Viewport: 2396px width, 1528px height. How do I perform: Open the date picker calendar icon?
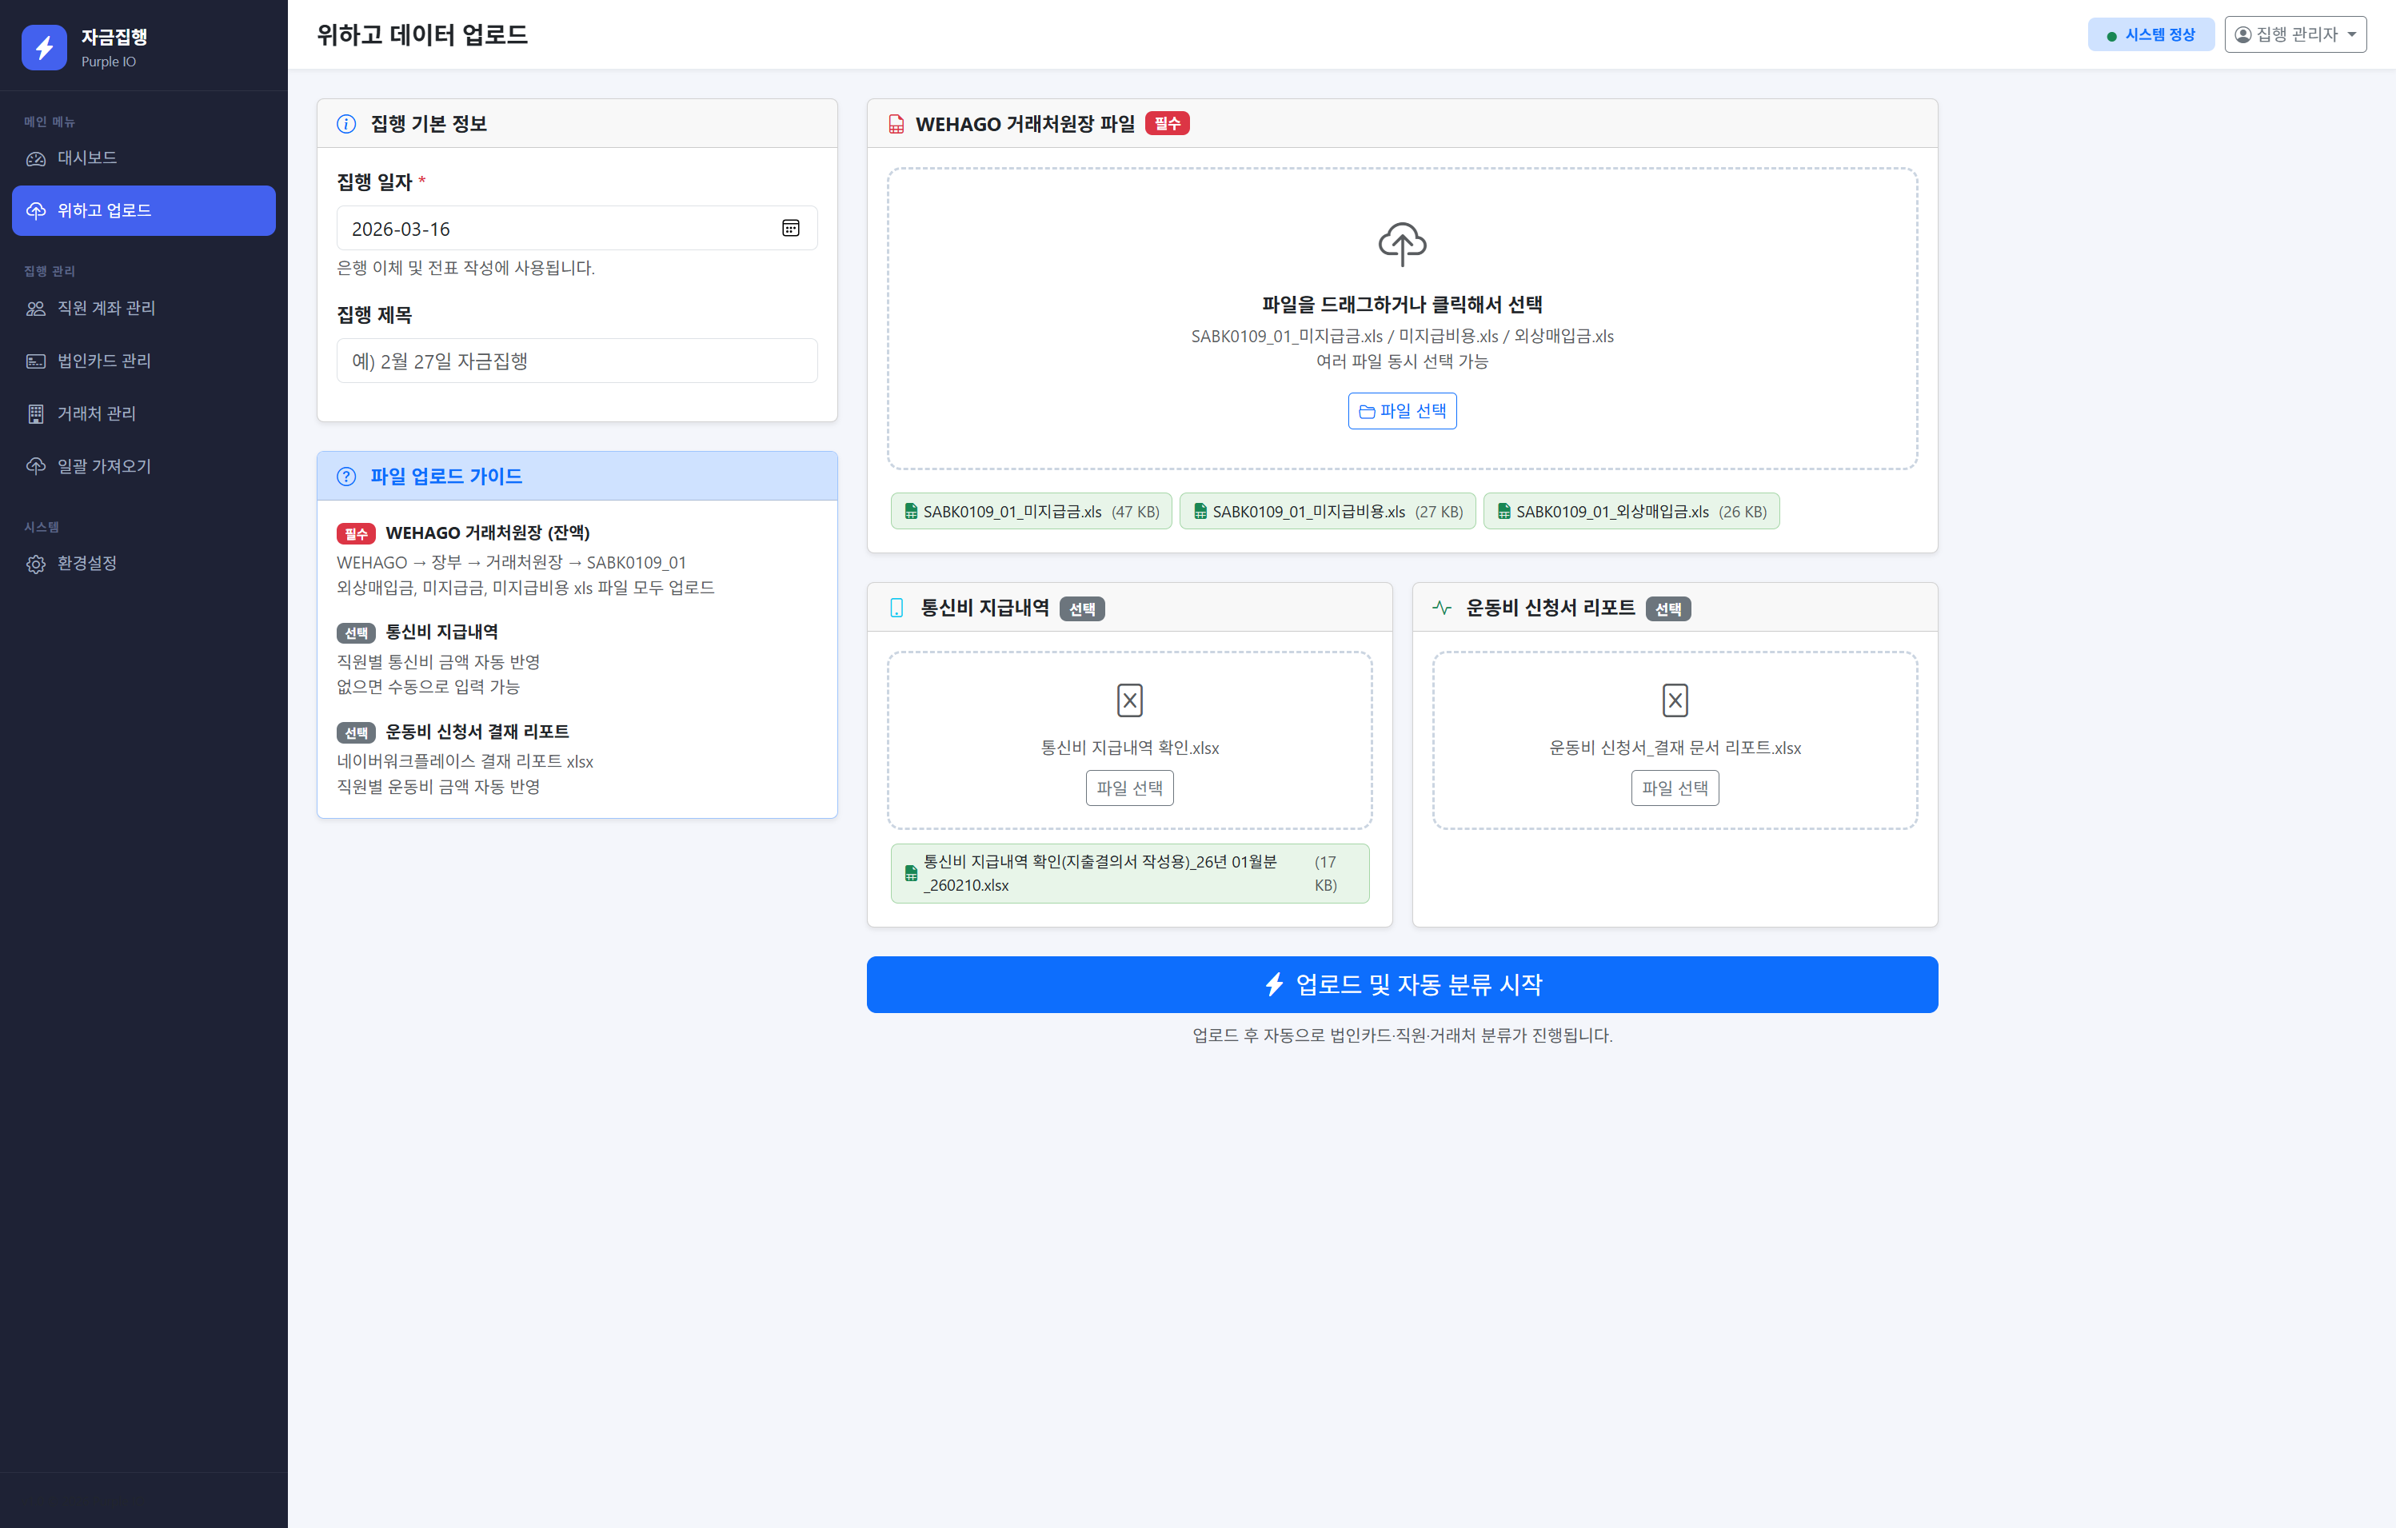pyautogui.click(x=790, y=229)
